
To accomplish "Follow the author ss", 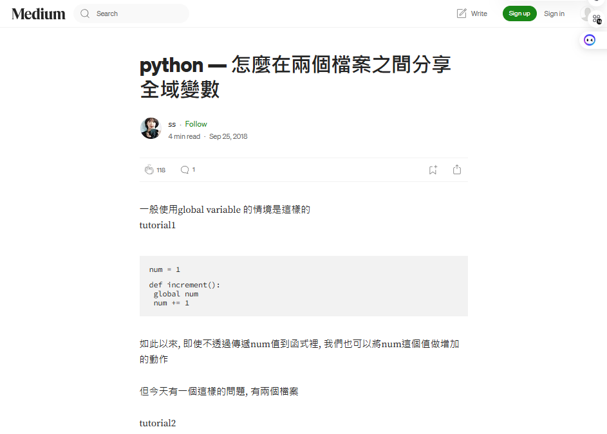I will pyautogui.click(x=196, y=124).
